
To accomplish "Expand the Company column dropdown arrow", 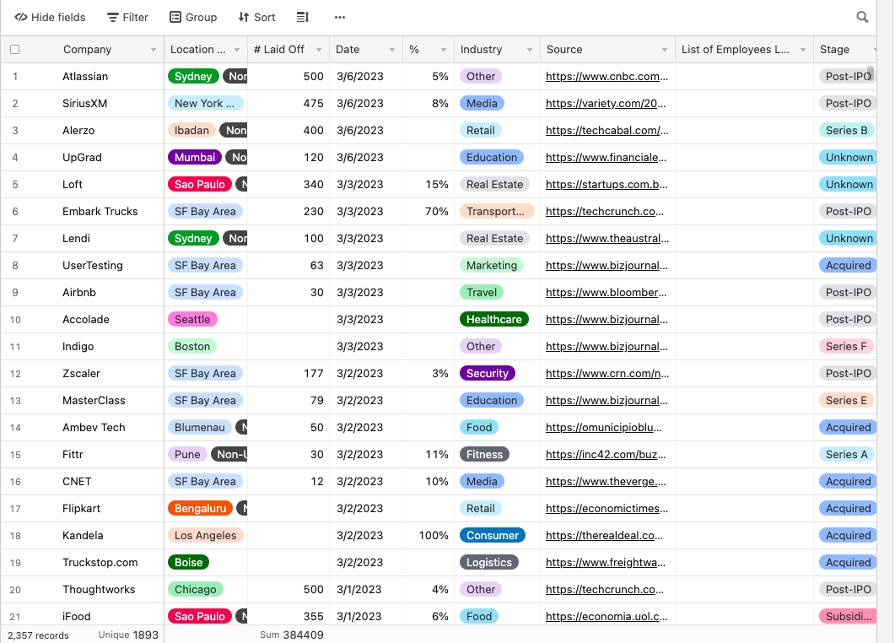I will [x=153, y=51].
